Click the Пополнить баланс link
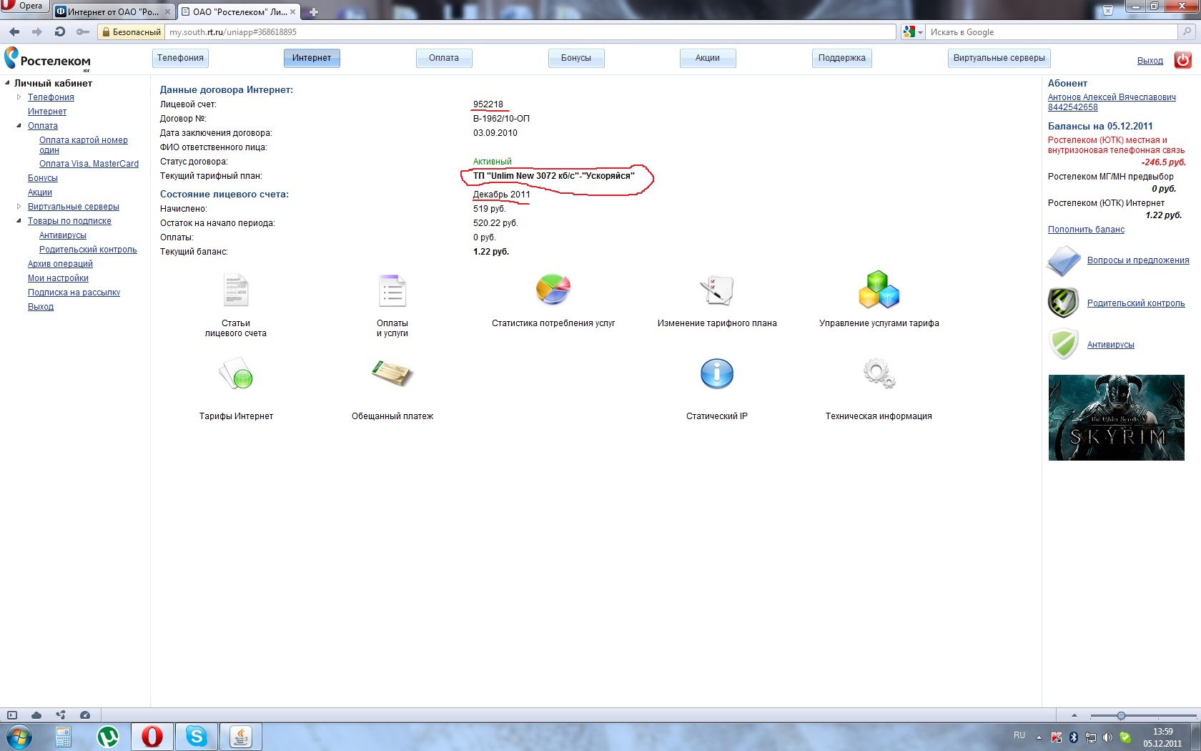Image resolution: width=1201 pixels, height=751 pixels. coord(1086,230)
